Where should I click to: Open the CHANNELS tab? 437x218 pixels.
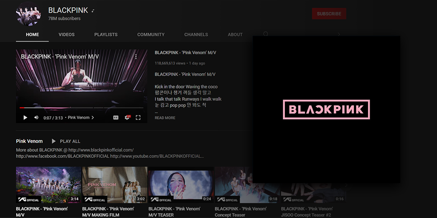click(x=196, y=35)
